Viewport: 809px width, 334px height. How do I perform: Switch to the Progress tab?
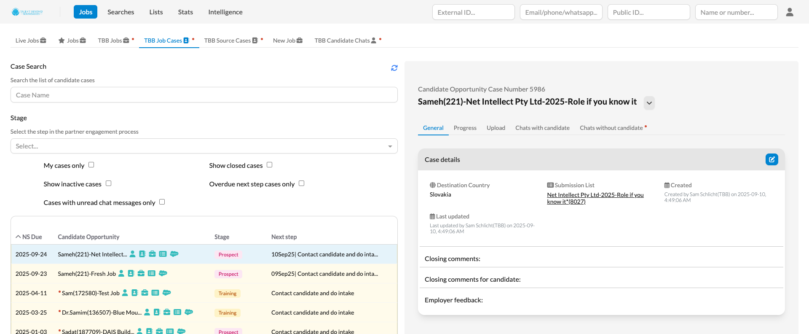465,128
